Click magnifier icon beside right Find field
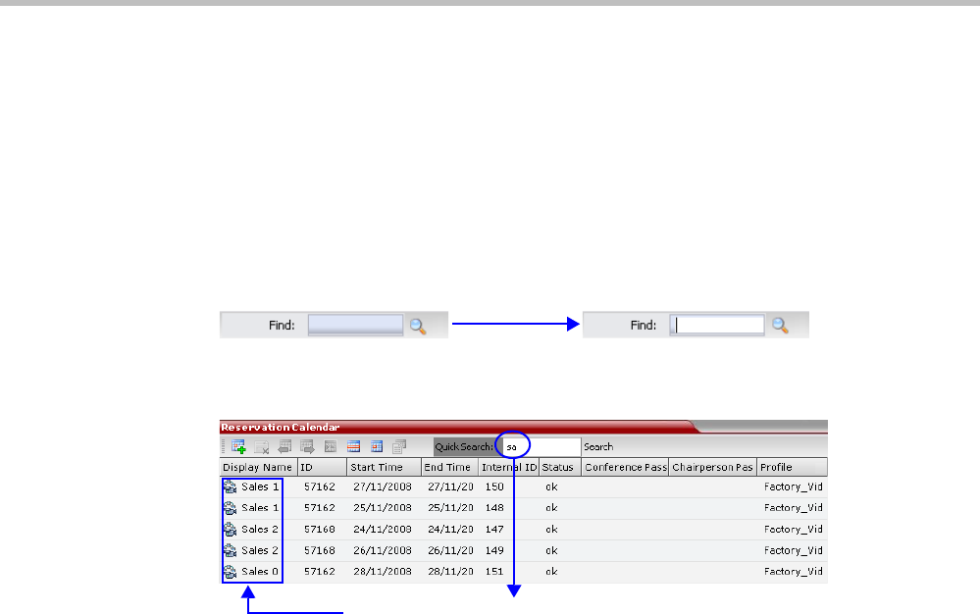Image resolution: width=980 pixels, height=614 pixels. pos(781,326)
